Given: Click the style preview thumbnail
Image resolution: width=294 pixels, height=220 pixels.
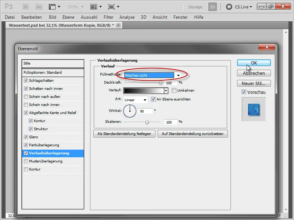Looking at the screenshot, I should (254, 109).
